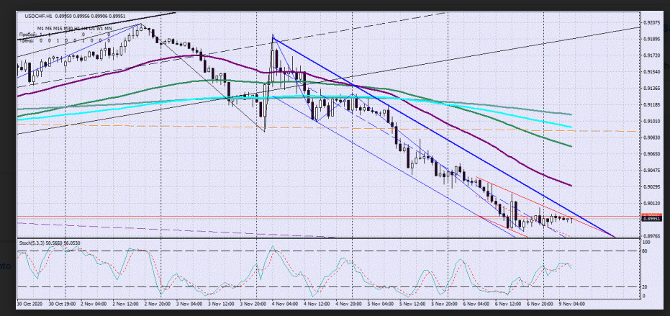Click the stochastic 80 level label
670x316 pixels.
(646, 251)
